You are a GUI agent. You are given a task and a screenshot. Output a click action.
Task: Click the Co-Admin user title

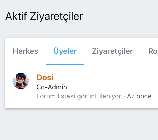52,87
